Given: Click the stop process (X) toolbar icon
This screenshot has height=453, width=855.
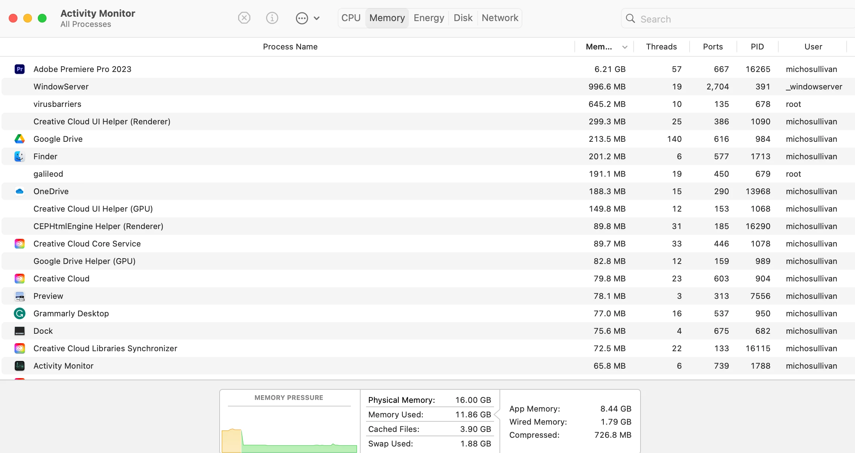Looking at the screenshot, I should coord(244,18).
